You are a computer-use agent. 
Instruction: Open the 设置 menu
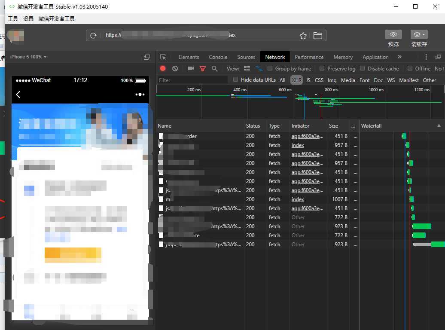coord(28,19)
